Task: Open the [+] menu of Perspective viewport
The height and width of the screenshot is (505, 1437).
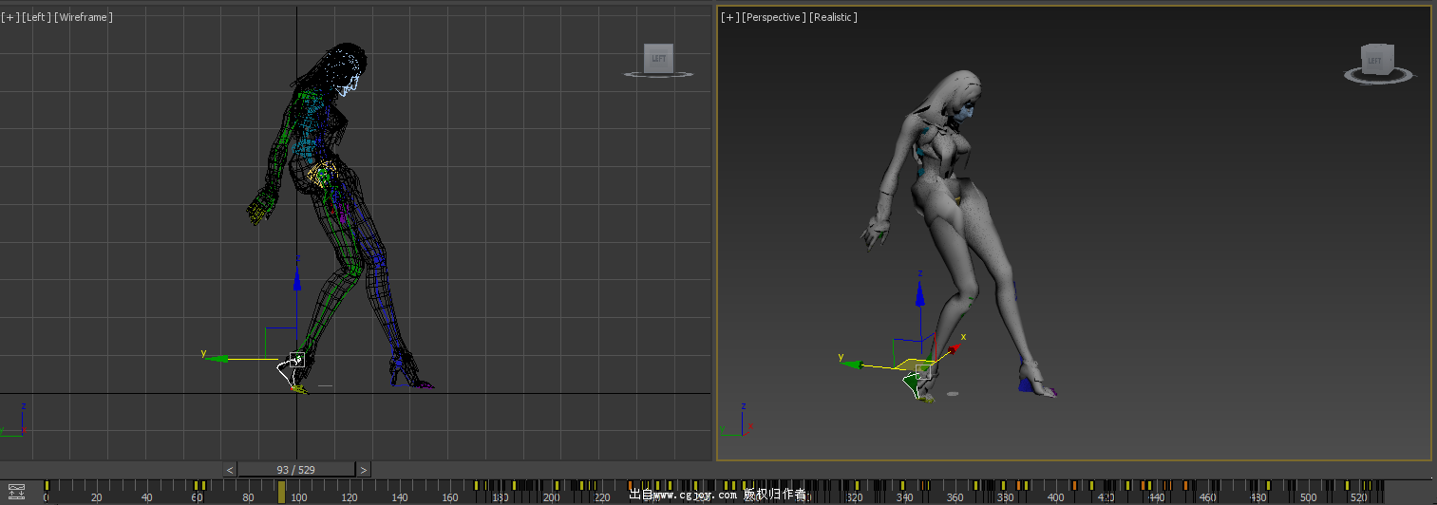Action: point(729,17)
